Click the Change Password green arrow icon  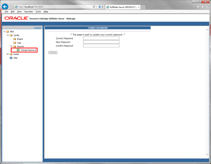[18, 50]
